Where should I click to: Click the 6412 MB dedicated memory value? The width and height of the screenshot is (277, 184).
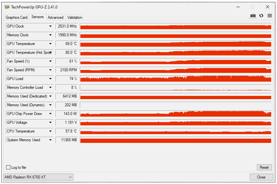[x=67, y=96]
